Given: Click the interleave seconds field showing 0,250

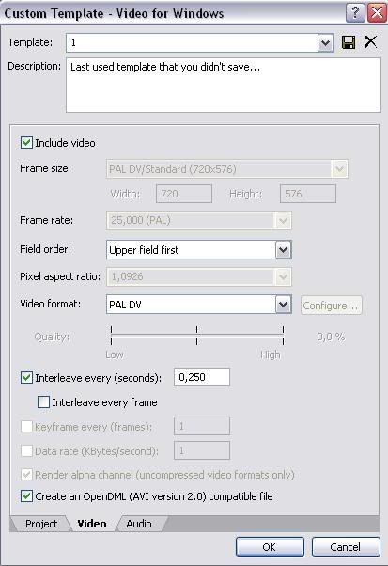Looking at the screenshot, I should (202, 377).
